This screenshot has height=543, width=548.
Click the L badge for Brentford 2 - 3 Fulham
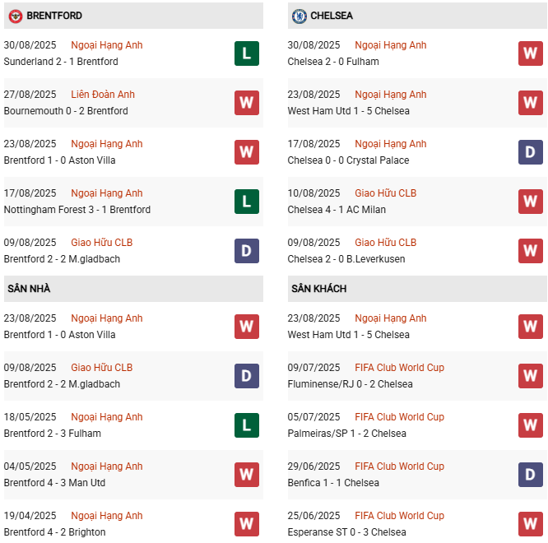(x=246, y=425)
